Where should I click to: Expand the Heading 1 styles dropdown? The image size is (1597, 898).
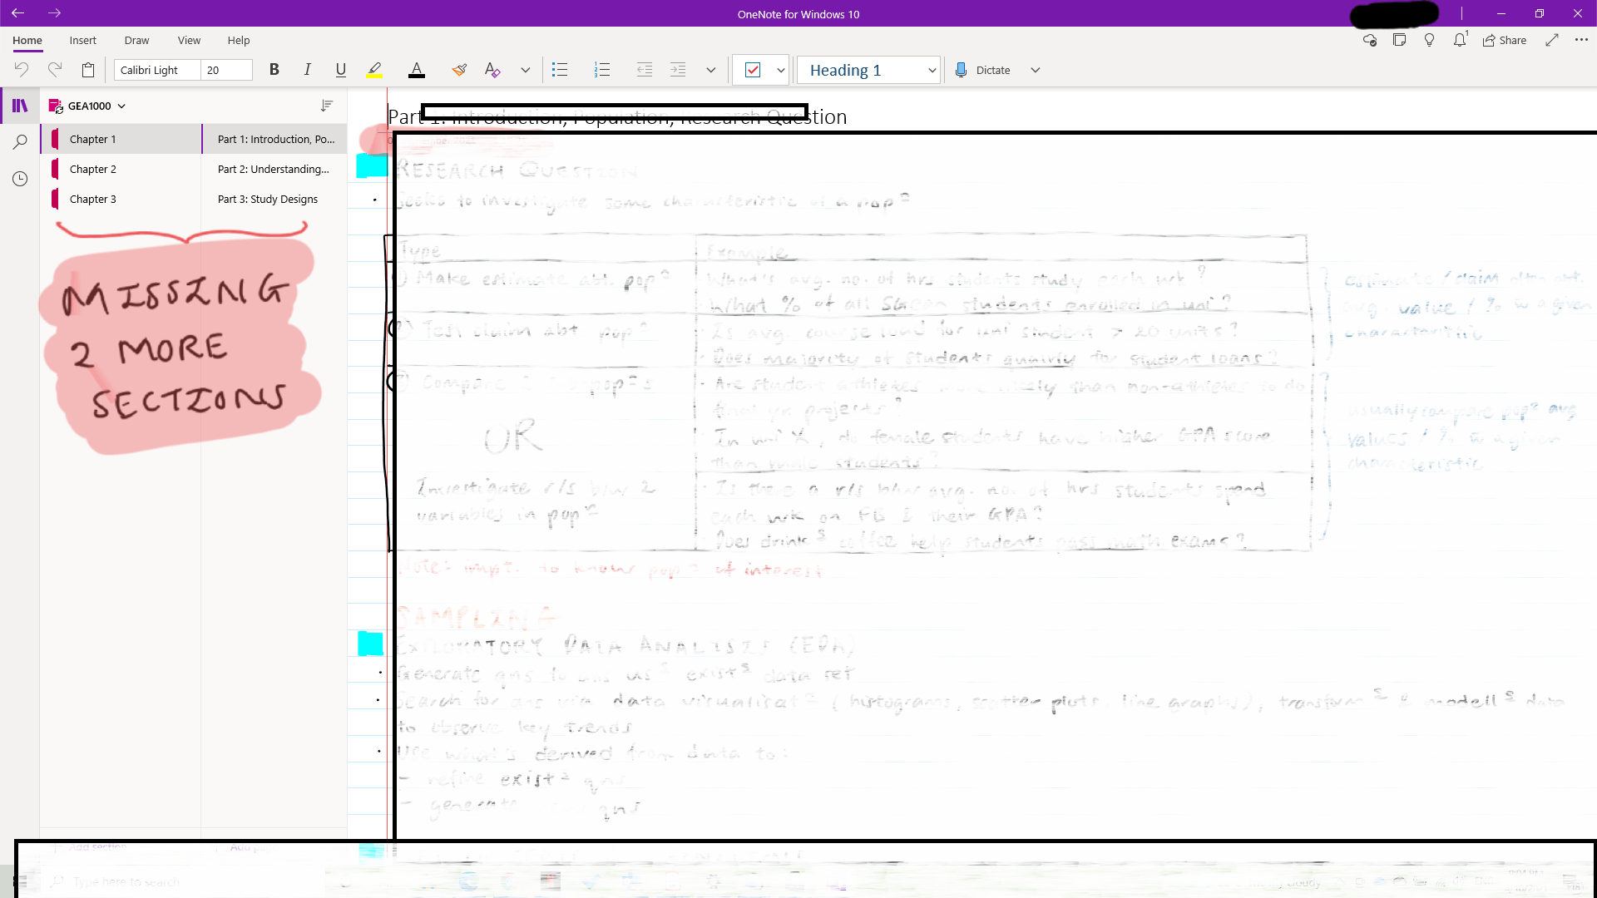coord(932,70)
